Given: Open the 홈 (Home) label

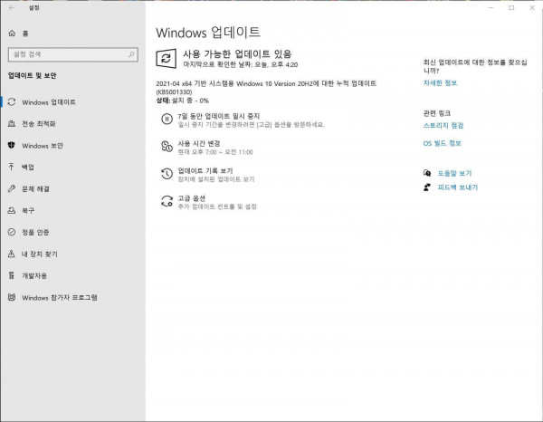Looking at the screenshot, I should (25, 34).
